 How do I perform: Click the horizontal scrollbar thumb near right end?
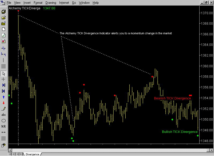click(x=208, y=150)
